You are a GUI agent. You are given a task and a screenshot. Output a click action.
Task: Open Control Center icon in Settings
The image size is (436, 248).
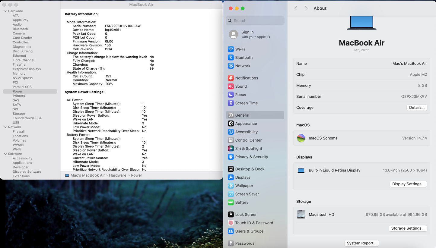[231, 140]
